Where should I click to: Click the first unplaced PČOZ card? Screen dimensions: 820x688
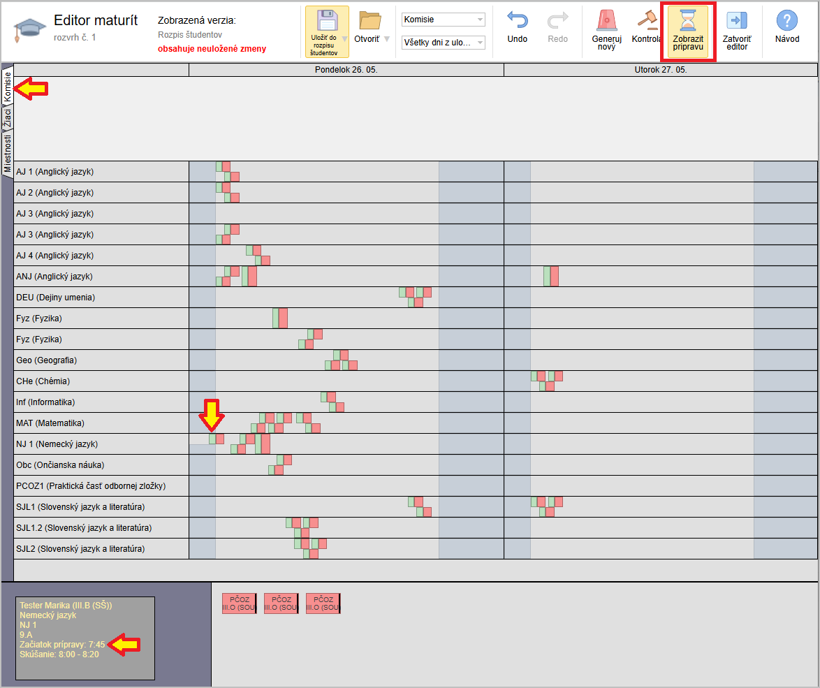(x=240, y=603)
